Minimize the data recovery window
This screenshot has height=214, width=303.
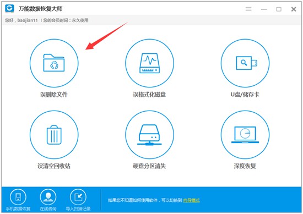[264, 9]
